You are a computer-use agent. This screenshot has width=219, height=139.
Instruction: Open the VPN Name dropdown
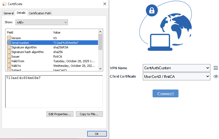(176, 68)
